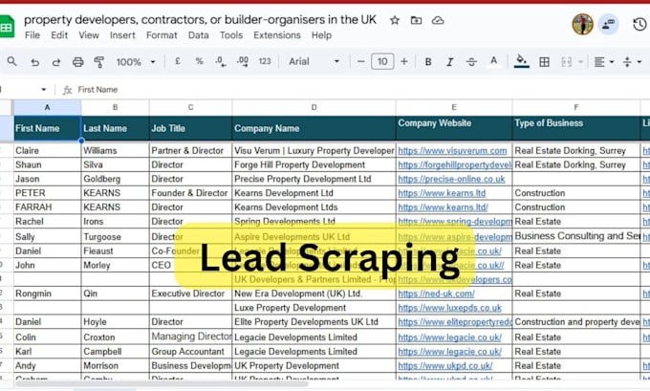The height and width of the screenshot is (391, 650).
Task: Open version history clock icon
Action: point(639,24)
